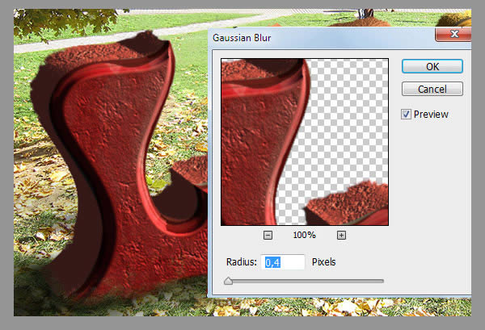The image size is (485, 330).
Task: Click the middle of the Radius slider track
Action: [x=306, y=281]
